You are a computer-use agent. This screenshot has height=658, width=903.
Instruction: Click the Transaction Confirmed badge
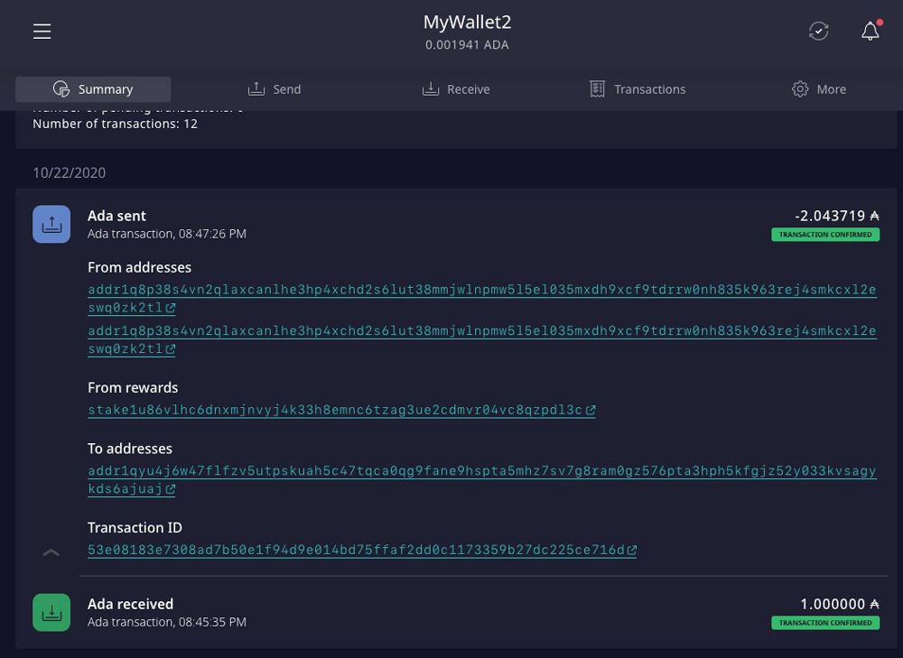click(825, 234)
